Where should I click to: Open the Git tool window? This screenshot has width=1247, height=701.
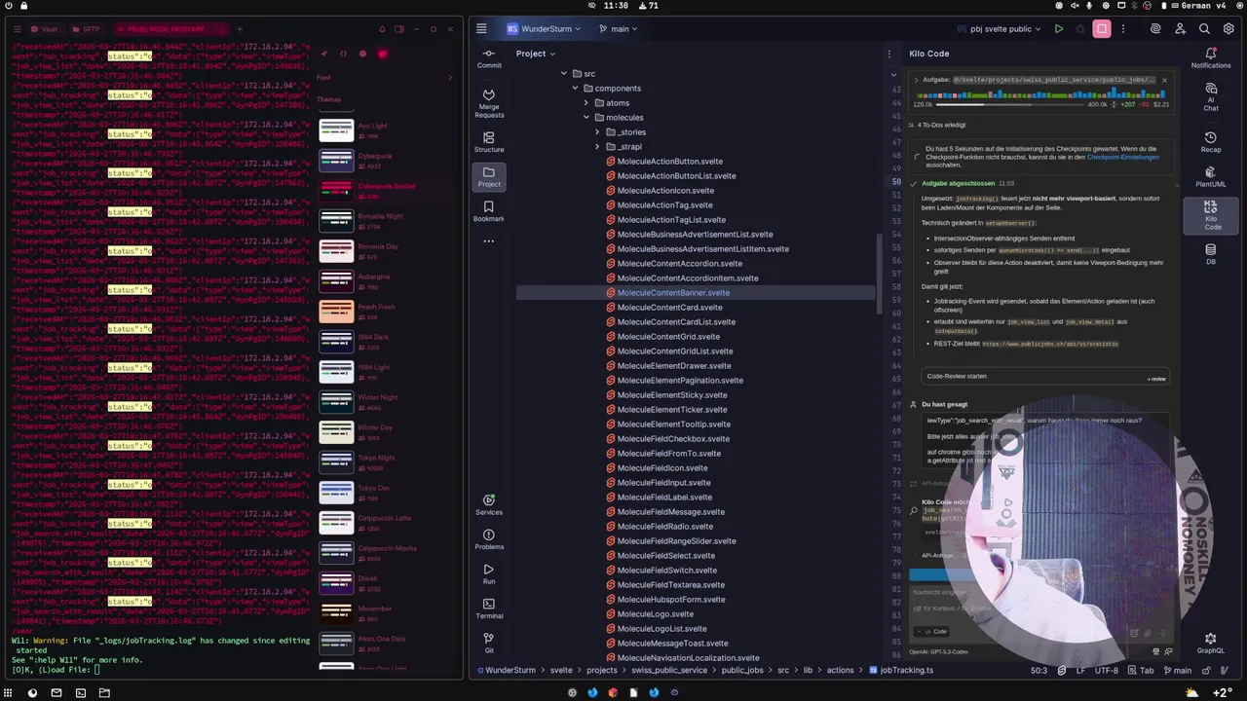coord(489,643)
